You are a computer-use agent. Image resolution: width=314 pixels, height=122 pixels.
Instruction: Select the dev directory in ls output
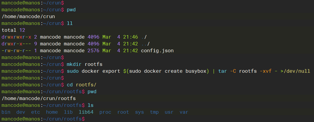click(21, 112)
